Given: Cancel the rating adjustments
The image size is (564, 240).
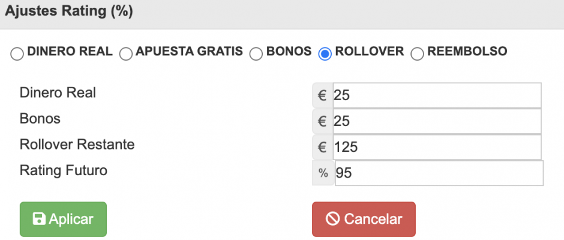Looking at the screenshot, I should click(364, 219).
